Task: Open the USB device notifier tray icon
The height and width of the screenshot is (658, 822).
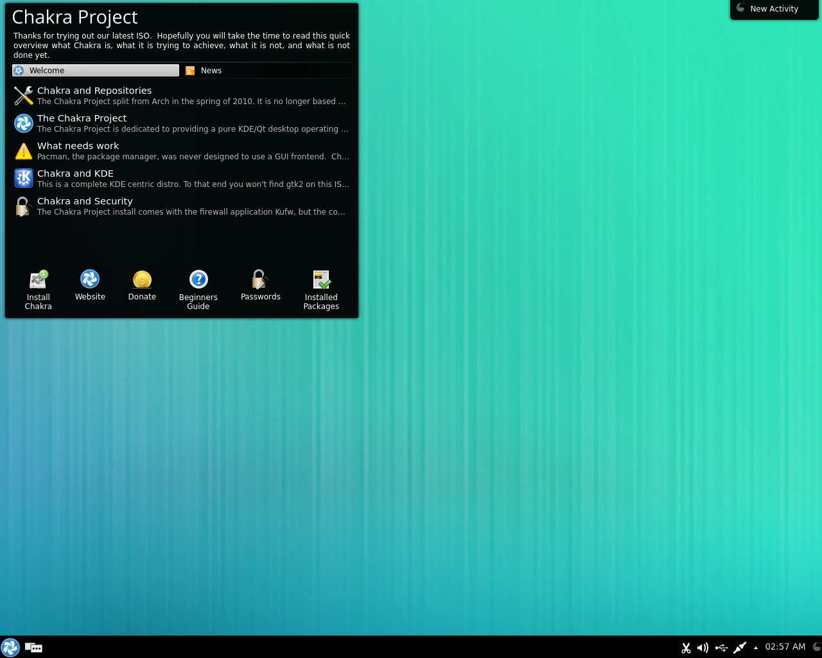Action: coord(721,648)
